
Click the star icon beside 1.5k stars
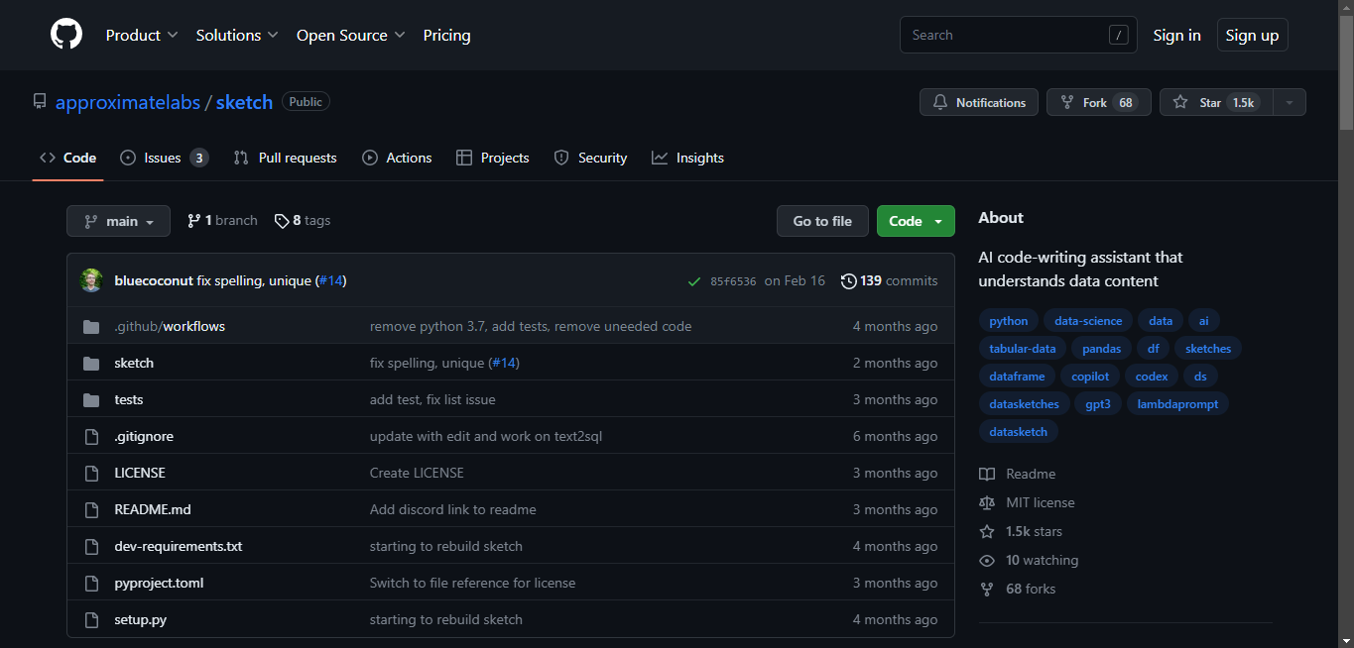point(987,531)
